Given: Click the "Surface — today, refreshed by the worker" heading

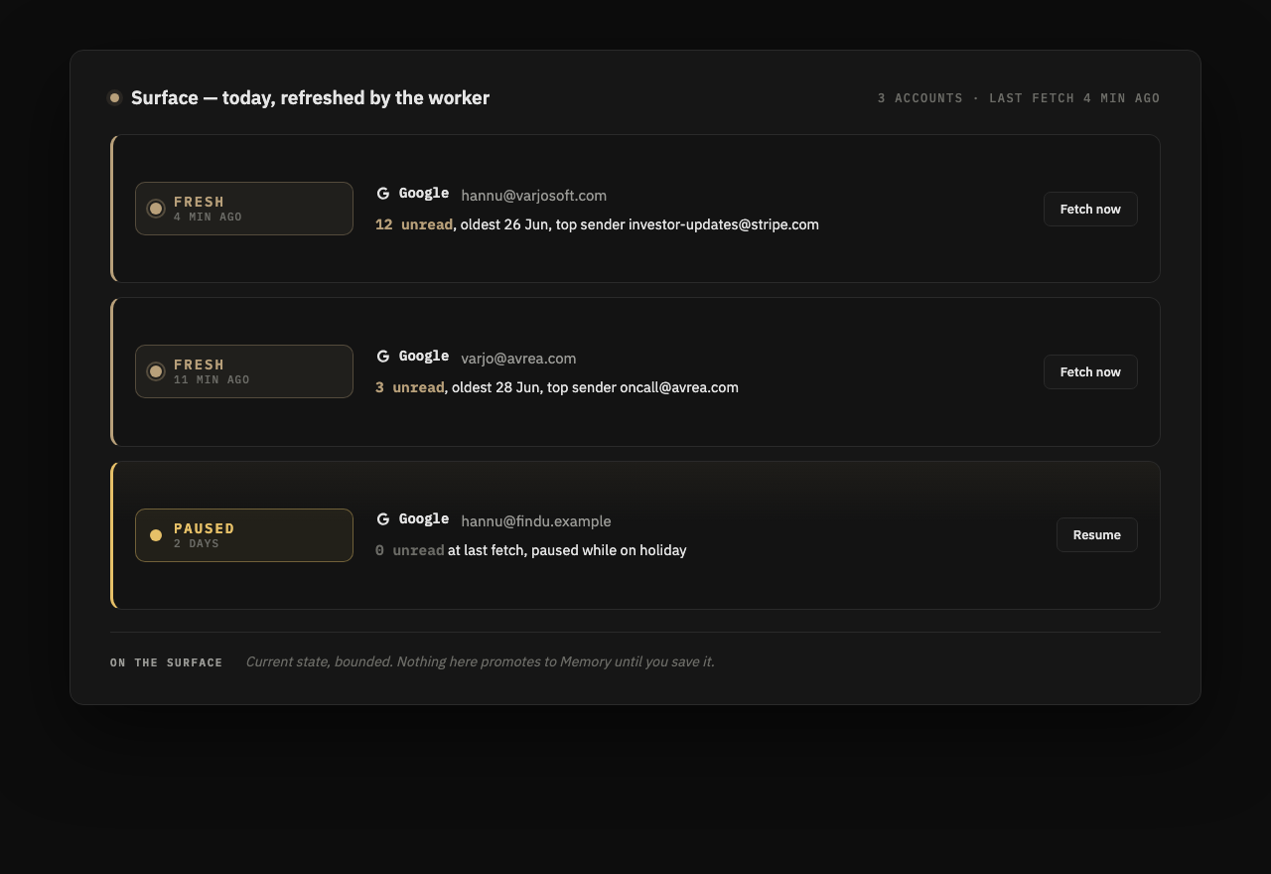Looking at the screenshot, I should (310, 97).
